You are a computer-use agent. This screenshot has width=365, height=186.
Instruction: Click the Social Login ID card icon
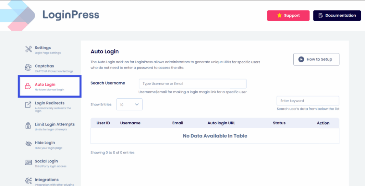coord(29,162)
